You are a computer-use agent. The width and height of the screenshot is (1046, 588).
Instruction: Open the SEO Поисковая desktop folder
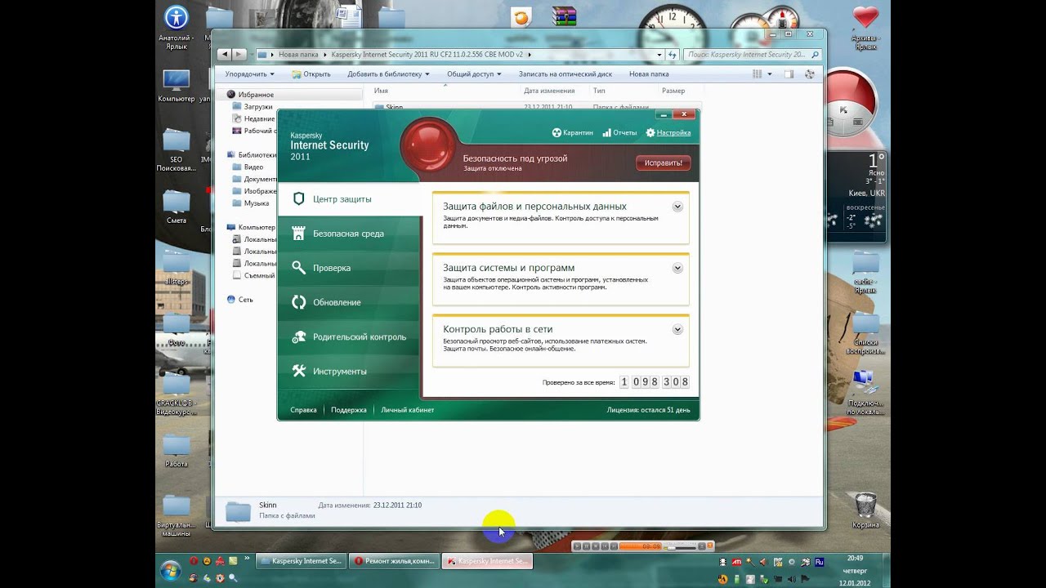(x=177, y=150)
